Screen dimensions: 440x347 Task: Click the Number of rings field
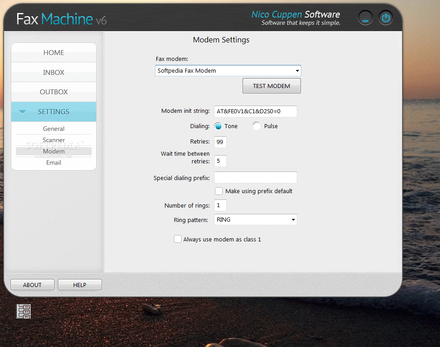(x=220, y=205)
